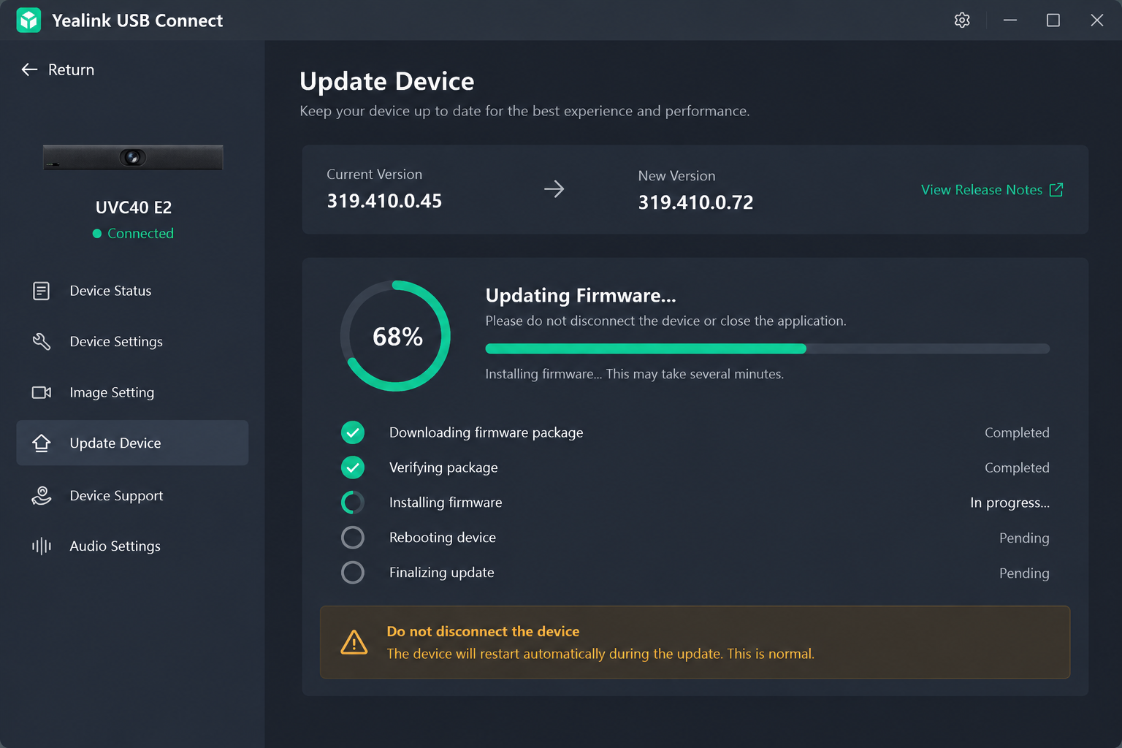
Task: Click the In progress... status text
Action: point(1010,503)
